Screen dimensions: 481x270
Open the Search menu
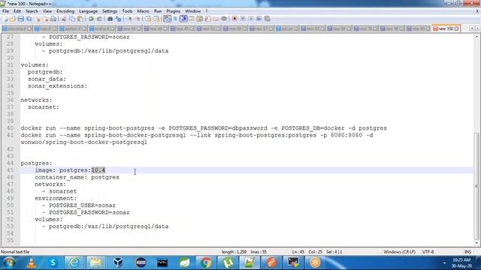click(32, 11)
